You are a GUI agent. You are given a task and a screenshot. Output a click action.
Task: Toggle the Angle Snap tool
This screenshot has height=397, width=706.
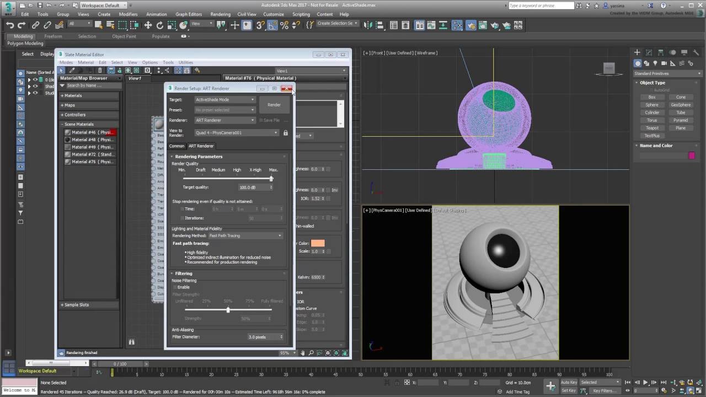coord(273,25)
